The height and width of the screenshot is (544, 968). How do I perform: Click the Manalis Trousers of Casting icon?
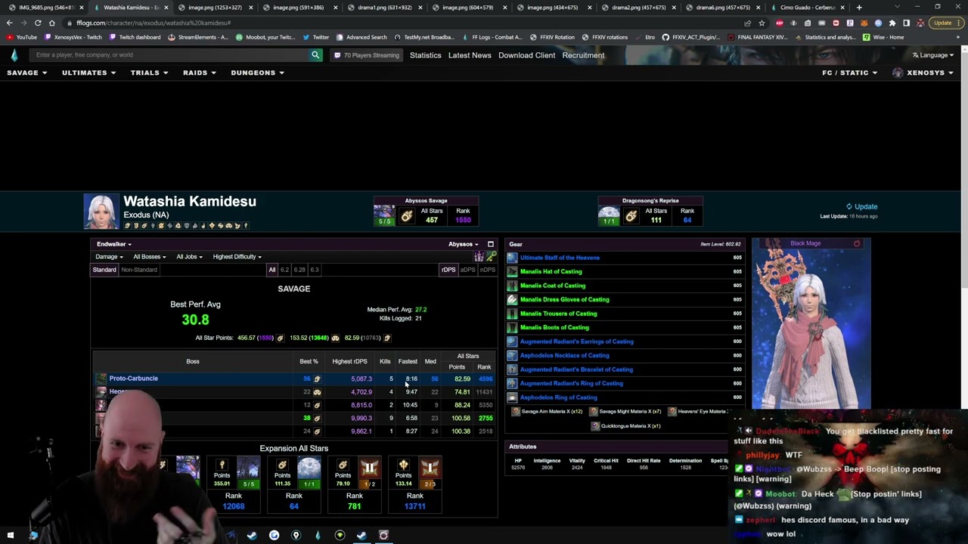pos(512,314)
